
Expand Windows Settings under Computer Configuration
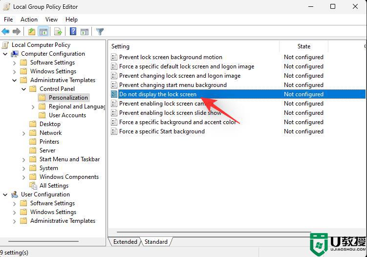(x=15, y=72)
